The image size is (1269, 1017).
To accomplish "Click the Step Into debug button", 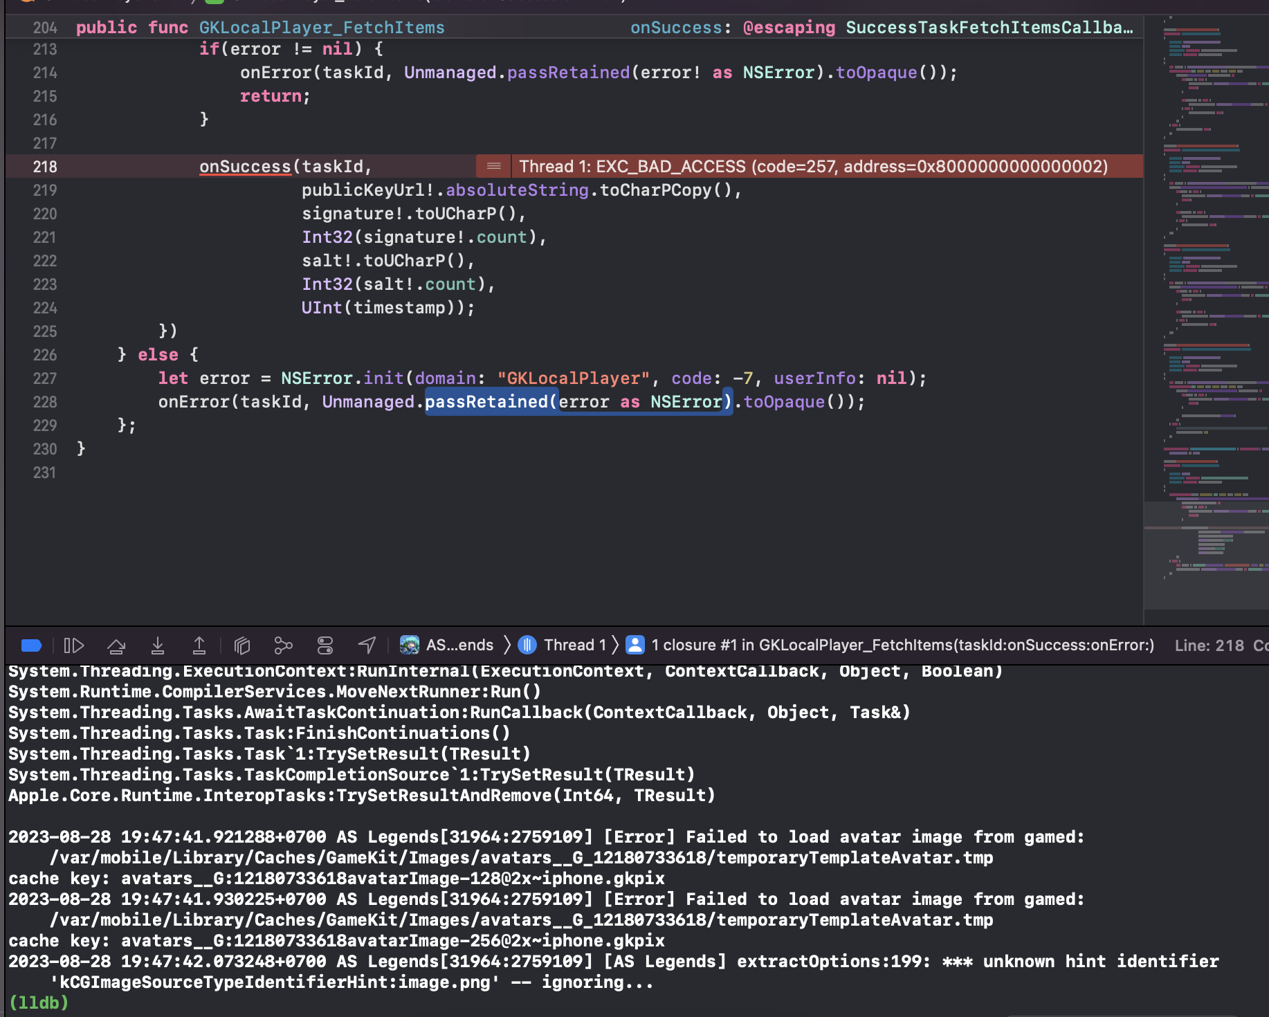I will [x=158, y=645].
